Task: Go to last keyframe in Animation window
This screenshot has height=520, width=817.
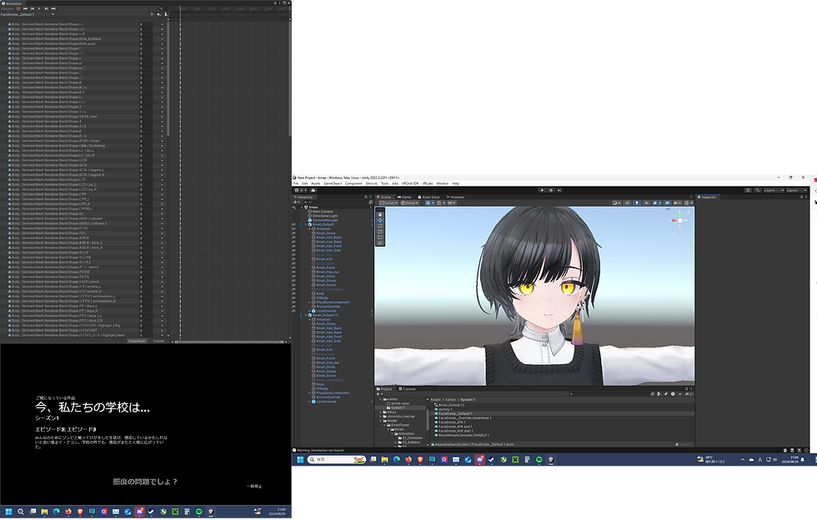Action: [x=53, y=9]
